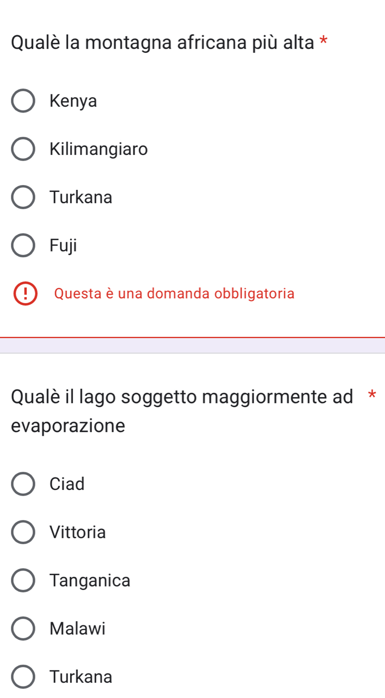Pick the Fuji radio button

[23, 246]
